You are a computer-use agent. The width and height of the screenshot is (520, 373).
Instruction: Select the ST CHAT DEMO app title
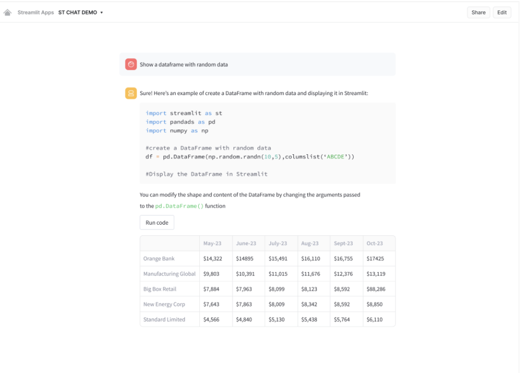coord(77,13)
